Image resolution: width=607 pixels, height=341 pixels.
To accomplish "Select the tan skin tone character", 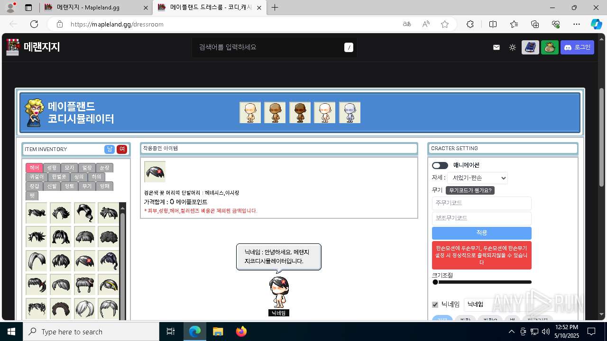I will tap(275, 113).
